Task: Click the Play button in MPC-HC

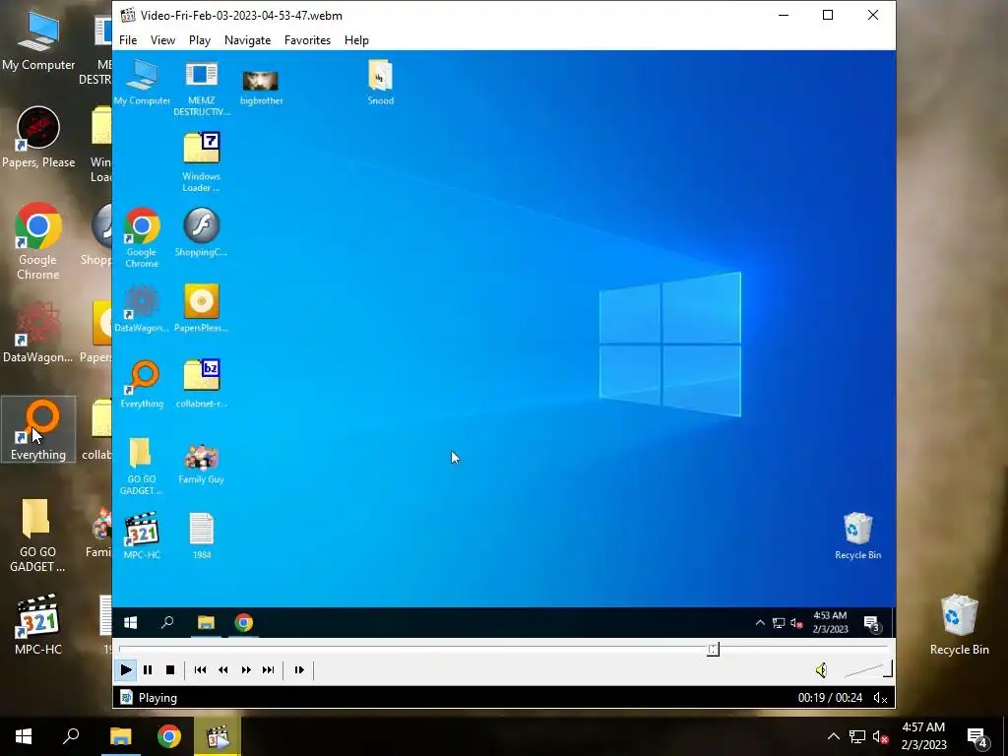Action: pyautogui.click(x=125, y=669)
